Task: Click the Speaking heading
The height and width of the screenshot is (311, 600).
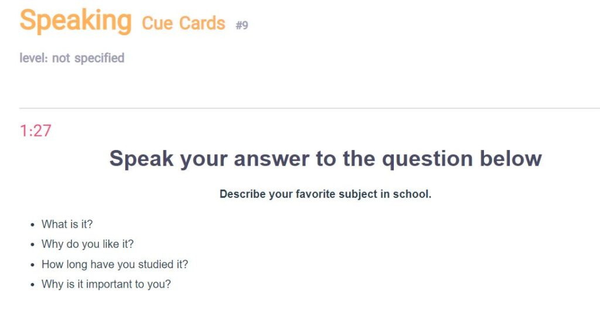Action: coord(76,22)
